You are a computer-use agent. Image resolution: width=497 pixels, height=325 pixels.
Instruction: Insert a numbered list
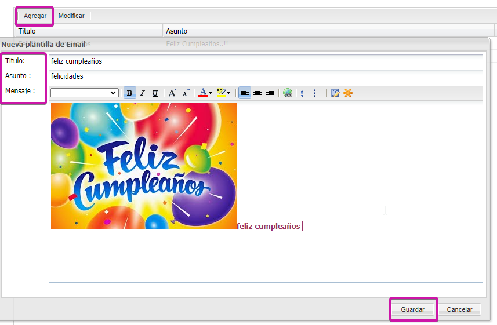[305, 93]
